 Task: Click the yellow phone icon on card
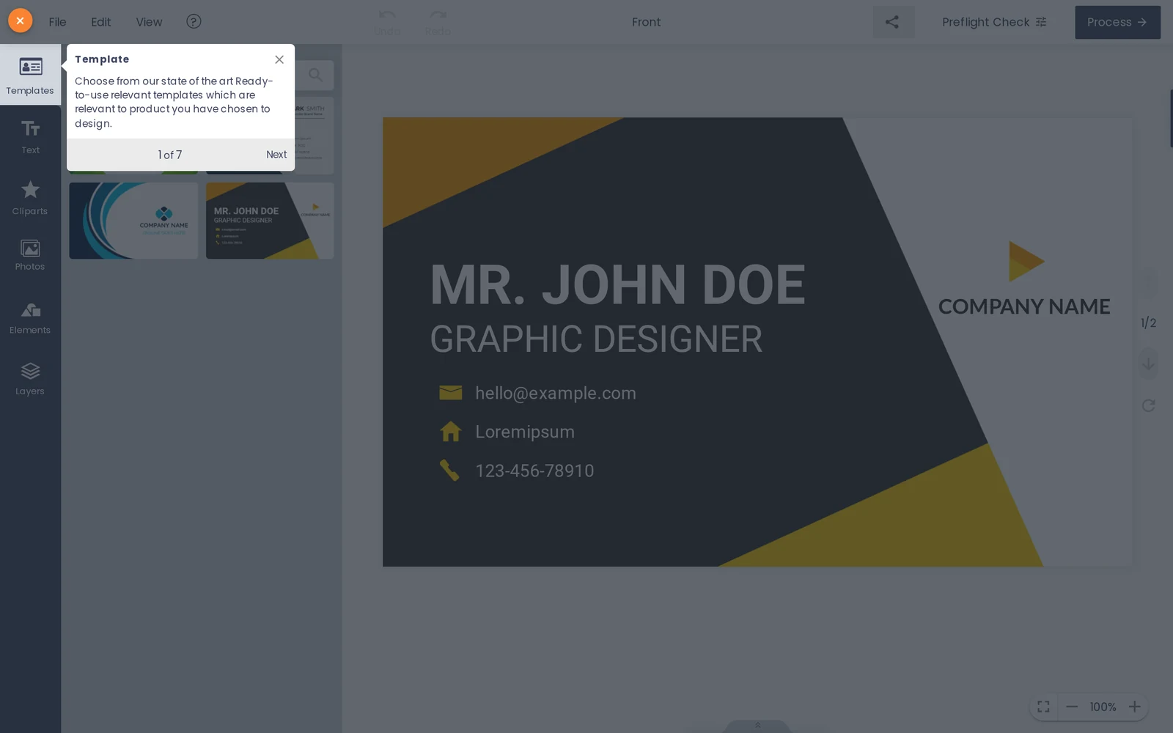[x=449, y=470]
